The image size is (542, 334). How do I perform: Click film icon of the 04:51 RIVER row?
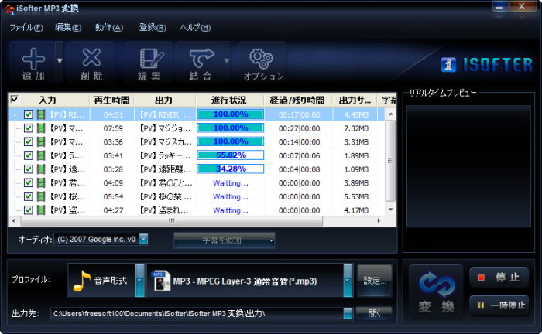pyautogui.click(x=41, y=114)
